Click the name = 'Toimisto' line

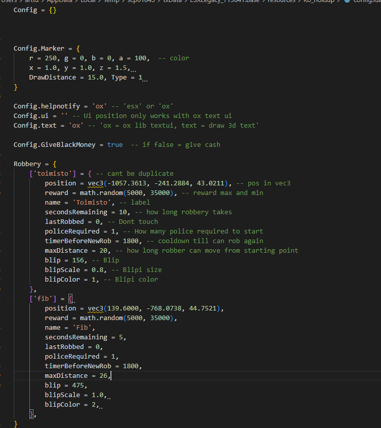(97, 203)
